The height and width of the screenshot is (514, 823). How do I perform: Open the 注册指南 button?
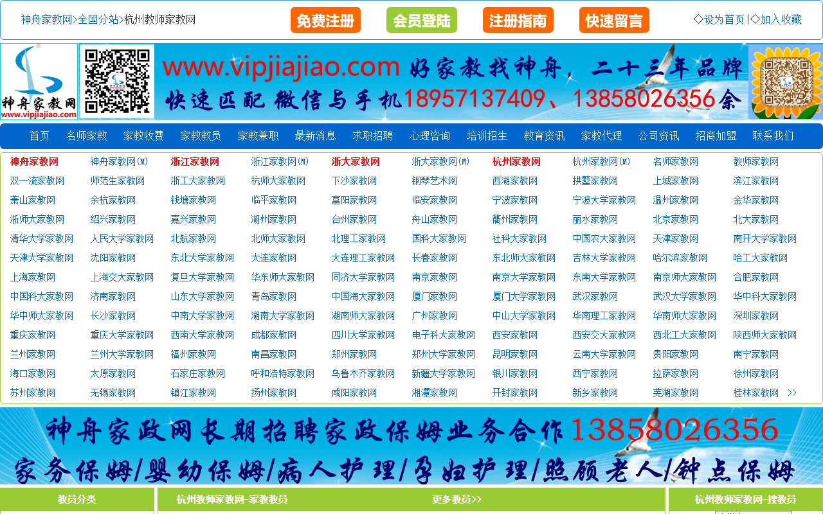[x=518, y=20]
